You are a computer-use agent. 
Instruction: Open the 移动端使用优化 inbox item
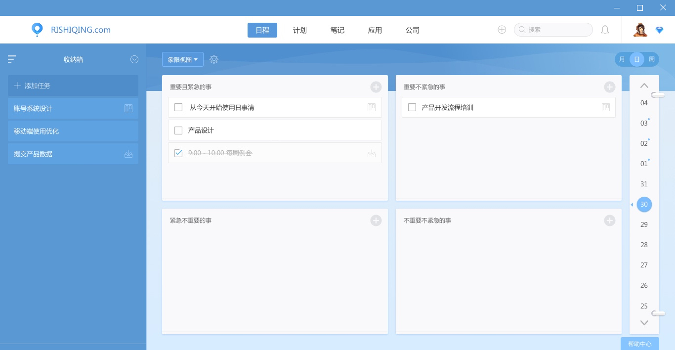click(x=73, y=131)
